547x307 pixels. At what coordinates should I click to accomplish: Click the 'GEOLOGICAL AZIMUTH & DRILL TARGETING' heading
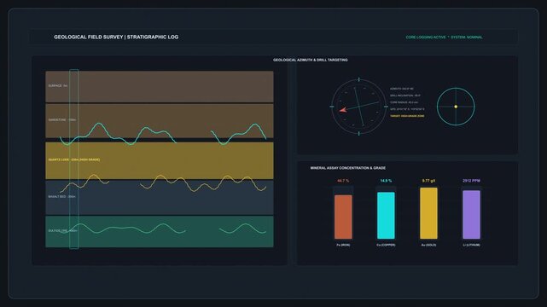[310, 60]
